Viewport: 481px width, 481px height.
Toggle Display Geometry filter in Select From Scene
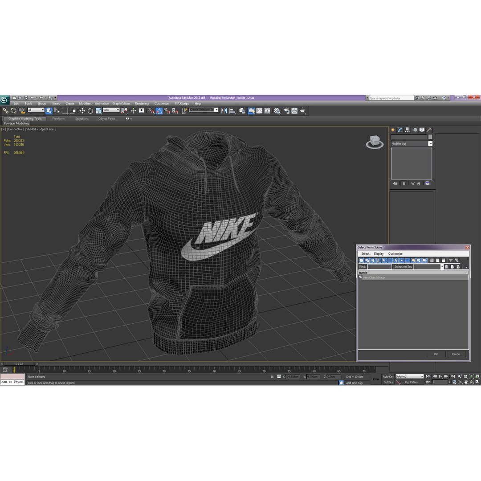tap(361, 261)
